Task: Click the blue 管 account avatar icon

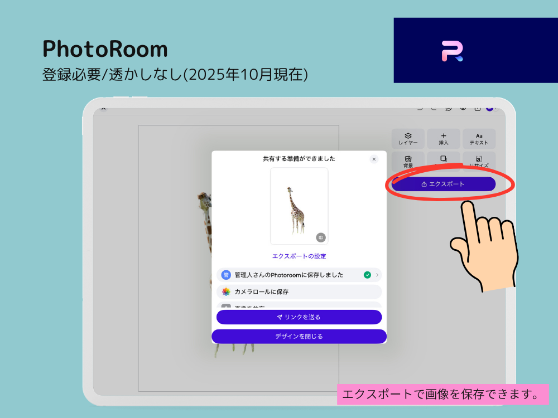Action: 226,275
